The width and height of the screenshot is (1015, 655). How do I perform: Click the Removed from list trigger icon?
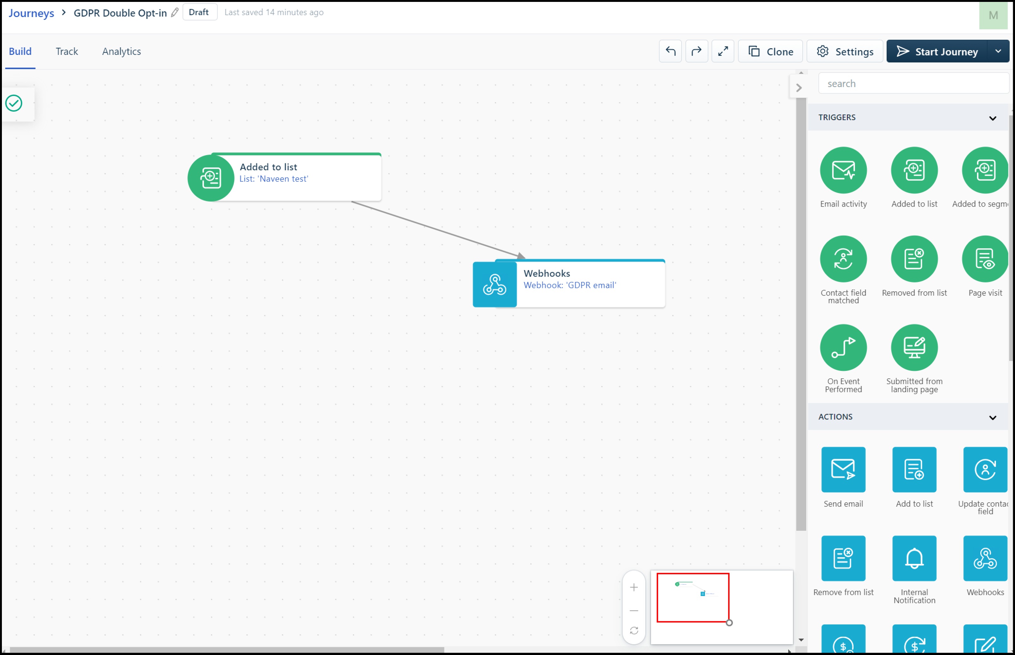pyautogui.click(x=914, y=259)
